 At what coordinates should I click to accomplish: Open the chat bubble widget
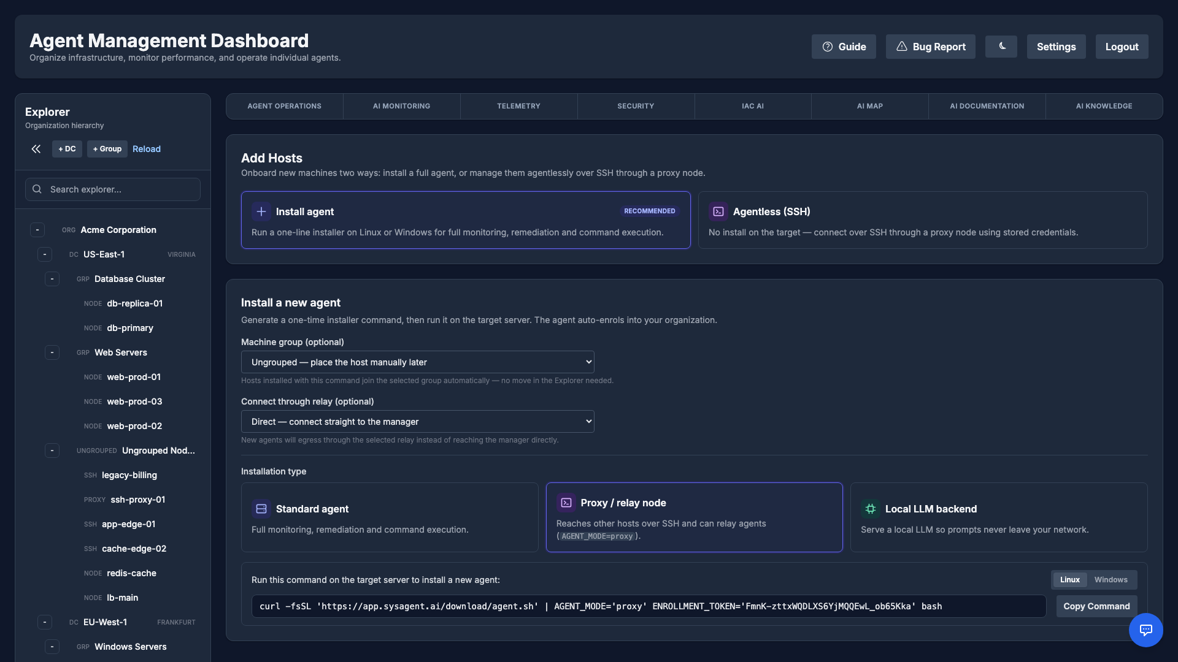[1146, 630]
